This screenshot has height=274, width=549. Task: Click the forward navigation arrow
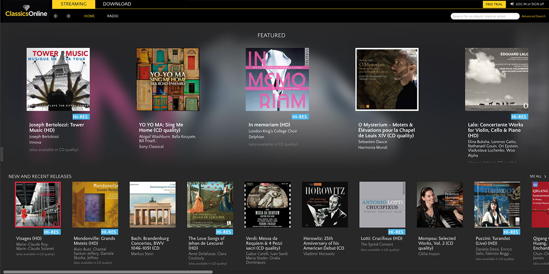69,16
